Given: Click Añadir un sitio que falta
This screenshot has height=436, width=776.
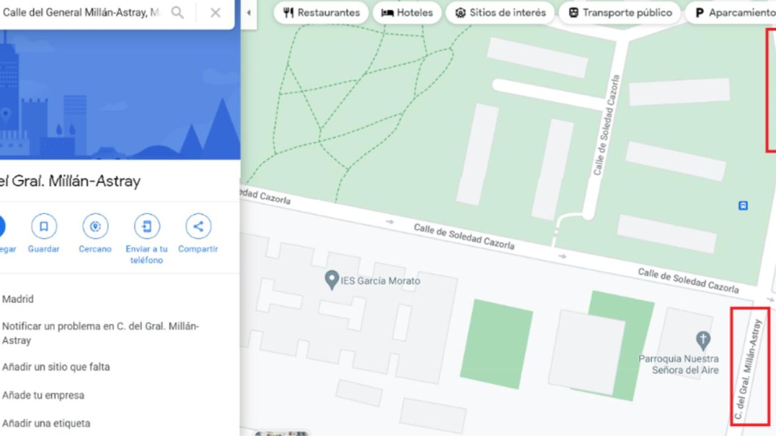Looking at the screenshot, I should 56,367.
